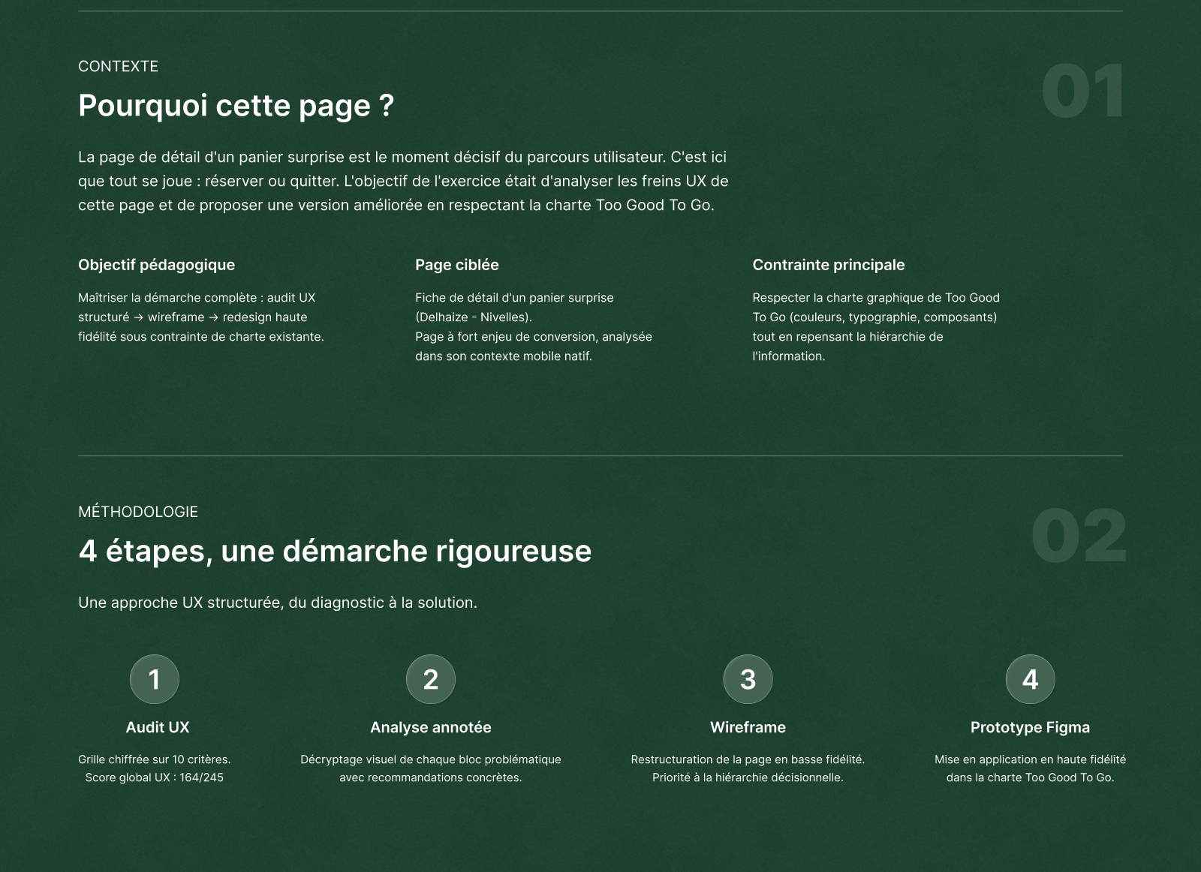Click text "avec recommandations concrètes."
This screenshot has height=872, width=1201.
(431, 777)
